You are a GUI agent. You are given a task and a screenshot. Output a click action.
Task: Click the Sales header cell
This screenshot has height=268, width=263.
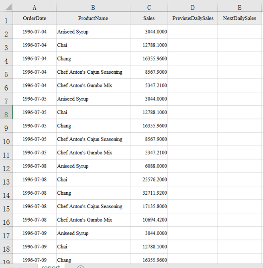click(x=149, y=18)
